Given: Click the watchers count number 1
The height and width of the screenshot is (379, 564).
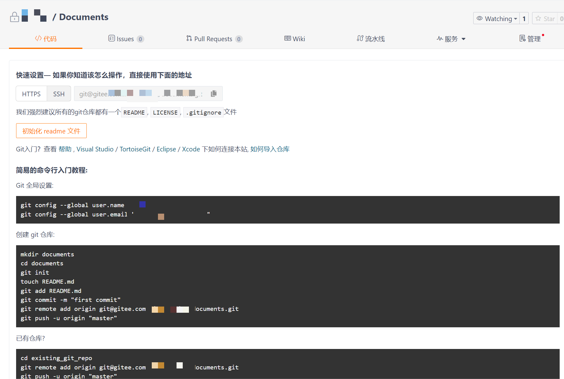Looking at the screenshot, I should (x=524, y=18).
